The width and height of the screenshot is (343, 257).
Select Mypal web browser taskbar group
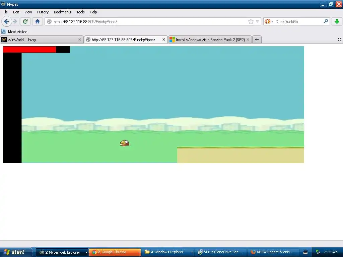pyautogui.click(x=62, y=252)
